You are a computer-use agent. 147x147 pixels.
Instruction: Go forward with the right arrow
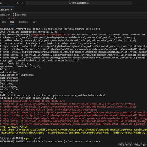click(22, 3)
